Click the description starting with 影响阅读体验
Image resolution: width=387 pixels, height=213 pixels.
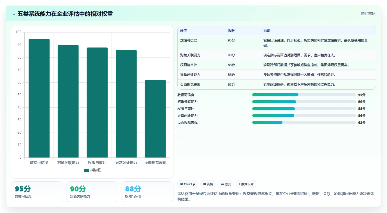click(300, 85)
